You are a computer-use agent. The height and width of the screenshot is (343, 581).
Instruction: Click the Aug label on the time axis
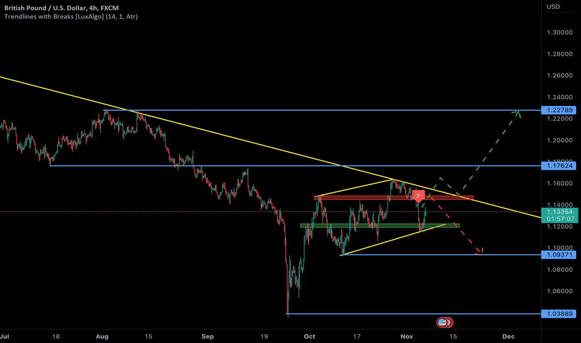tap(102, 336)
